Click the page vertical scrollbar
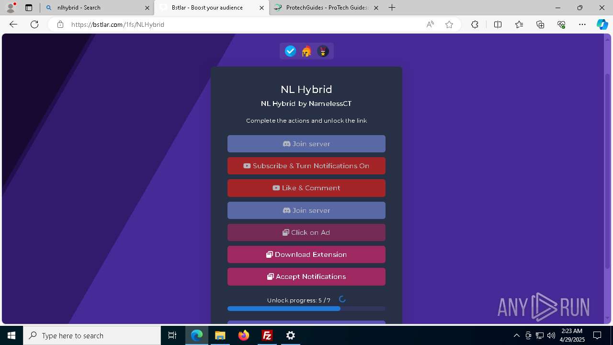613x345 pixels. pos(608,171)
